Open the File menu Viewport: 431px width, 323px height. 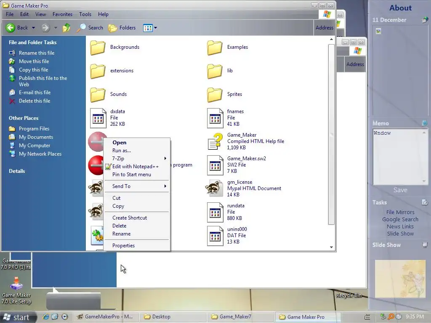pos(10,14)
